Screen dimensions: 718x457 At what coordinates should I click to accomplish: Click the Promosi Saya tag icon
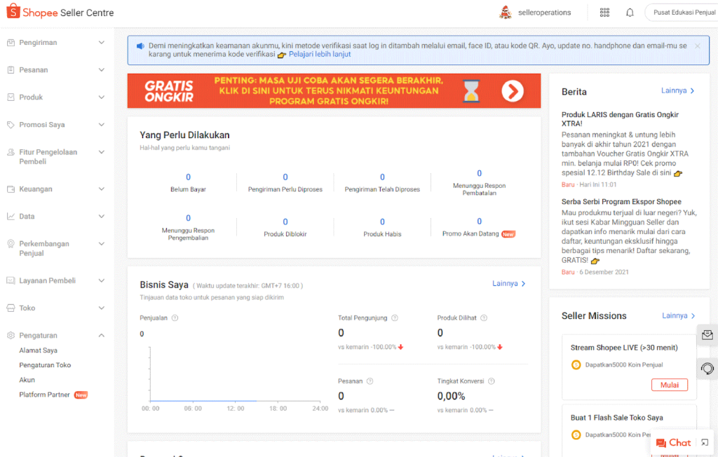(11, 125)
